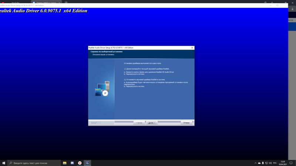
Task: Open the Yandex browser taskbar icon
Action: (x=80, y=163)
